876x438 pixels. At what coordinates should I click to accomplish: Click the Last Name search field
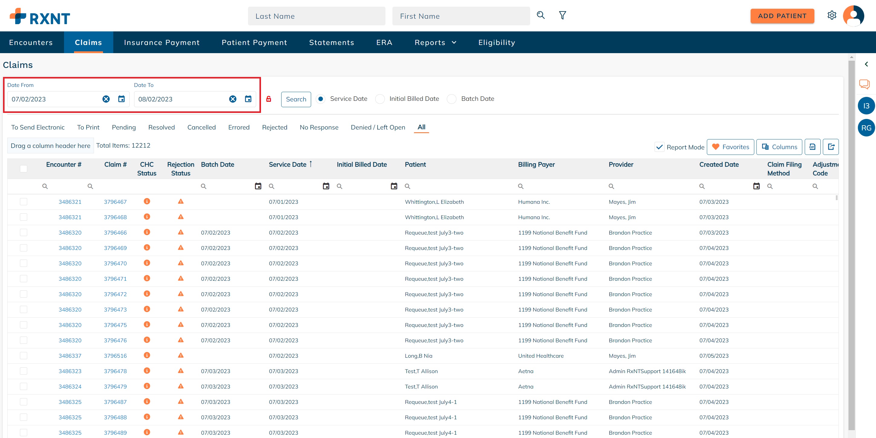[316, 16]
